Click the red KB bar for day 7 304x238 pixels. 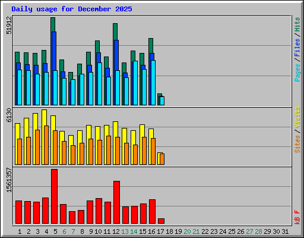click(x=72, y=217)
